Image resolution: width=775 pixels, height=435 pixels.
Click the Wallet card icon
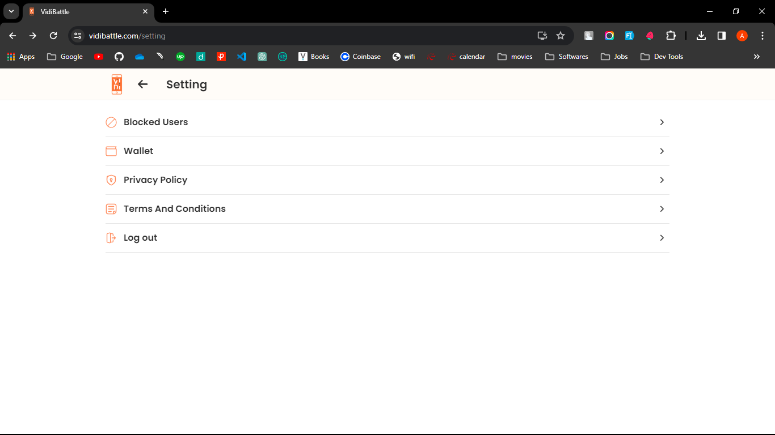coord(111,151)
